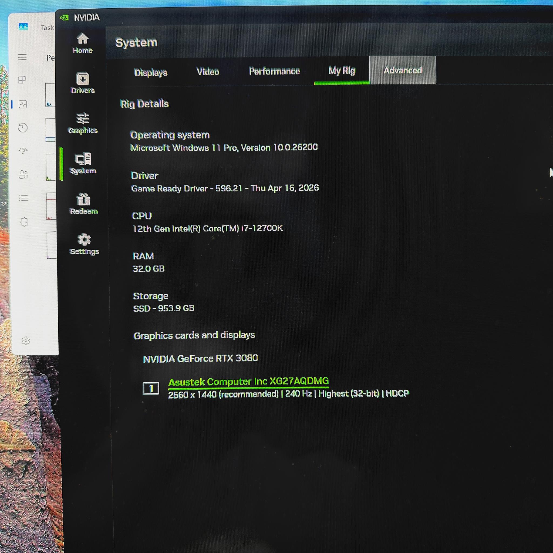The height and width of the screenshot is (553, 553).
Task: Click the NVIDIA logo in title bar
Action: click(65, 18)
